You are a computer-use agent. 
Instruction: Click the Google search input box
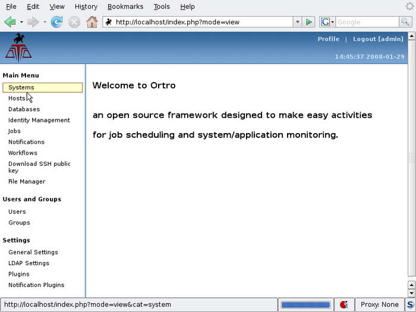click(x=367, y=22)
